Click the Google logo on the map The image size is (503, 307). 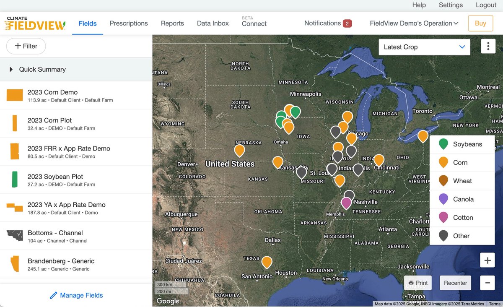[168, 301]
